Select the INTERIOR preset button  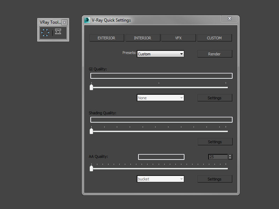[143, 38]
